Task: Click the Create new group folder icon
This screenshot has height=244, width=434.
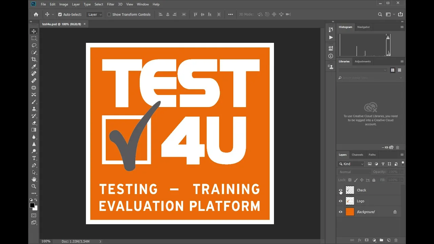Action: pyautogui.click(x=381, y=240)
